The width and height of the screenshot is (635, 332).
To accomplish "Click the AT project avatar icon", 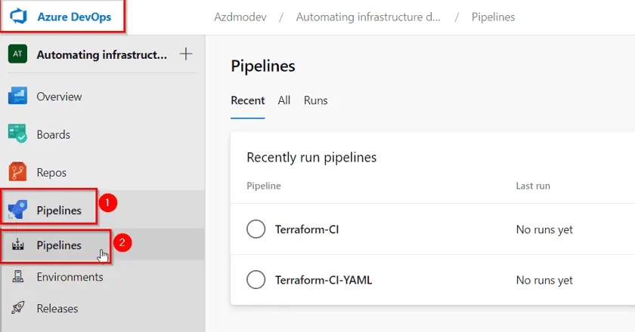I will (x=17, y=54).
